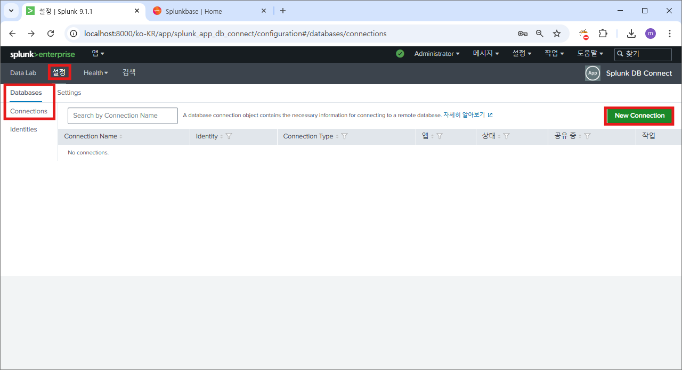Open the 공유 중 column filter icon
This screenshot has width=682, height=370.
pos(587,136)
